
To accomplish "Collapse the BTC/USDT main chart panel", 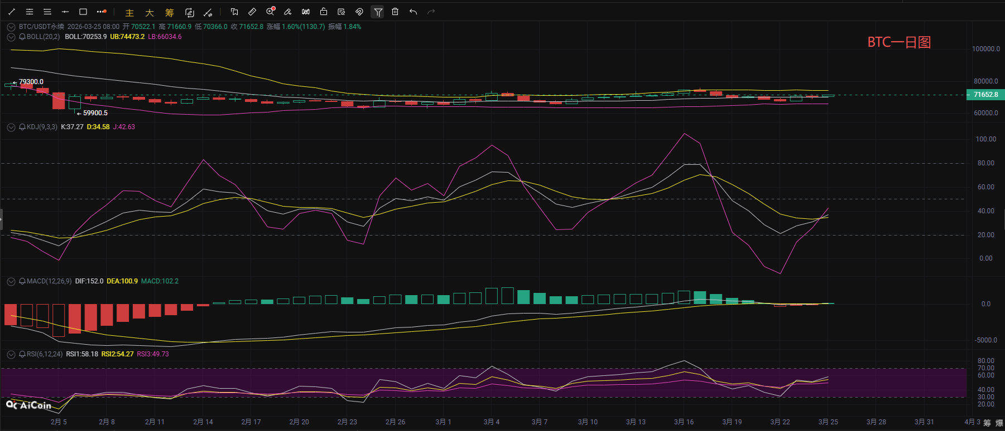I will (x=11, y=27).
